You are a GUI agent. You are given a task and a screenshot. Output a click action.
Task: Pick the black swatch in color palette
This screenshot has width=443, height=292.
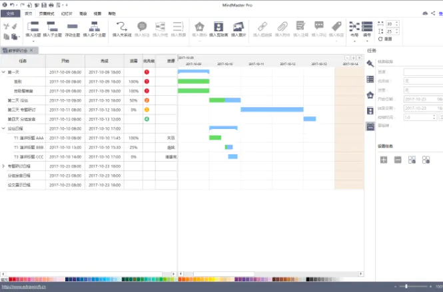[x=308, y=279]
